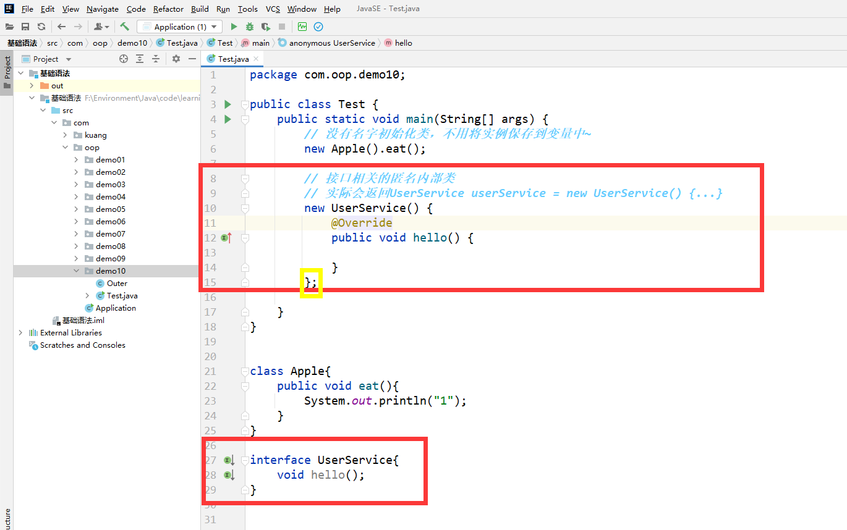Expand the kuang package
The height and width of the screenshot is (530, 847).
click(65, 135)
